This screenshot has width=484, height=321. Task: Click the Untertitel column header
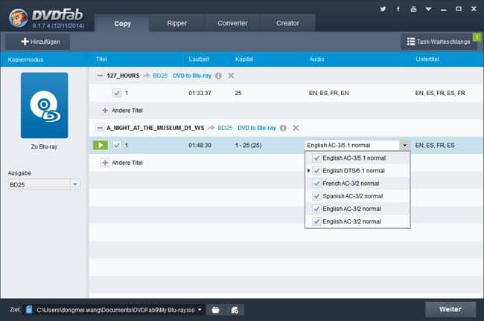pos(427,59)
